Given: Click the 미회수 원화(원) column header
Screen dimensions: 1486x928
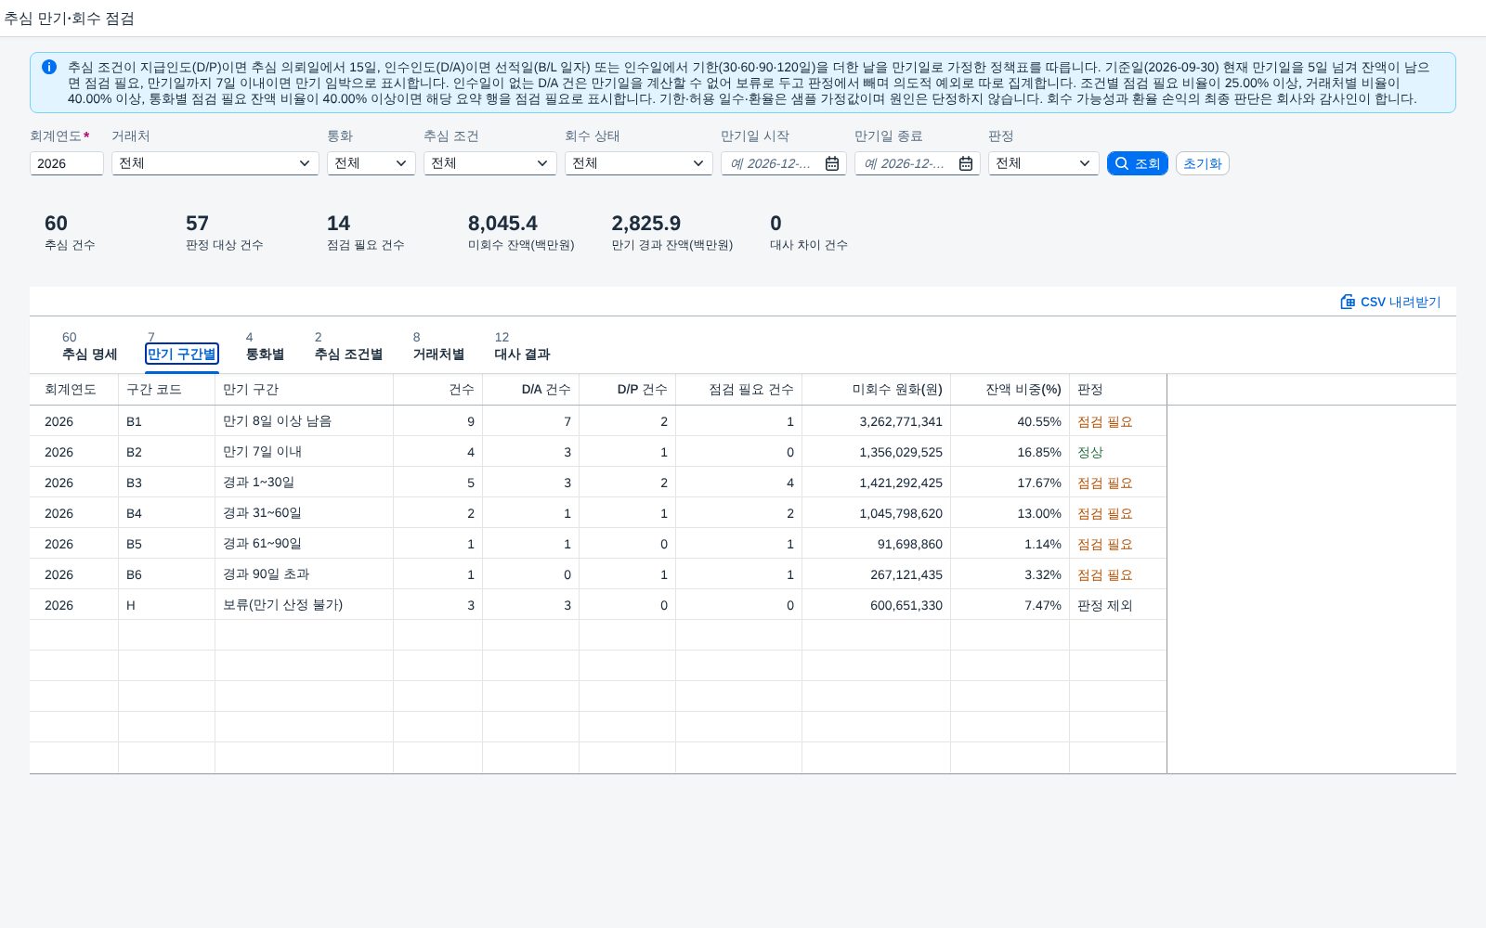Looking at the screenshot, I should click(x=876, y=390).
